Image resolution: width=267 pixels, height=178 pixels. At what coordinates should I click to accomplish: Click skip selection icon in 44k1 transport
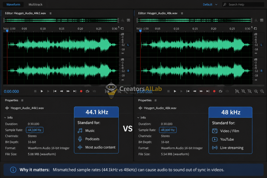coord(94,91)
